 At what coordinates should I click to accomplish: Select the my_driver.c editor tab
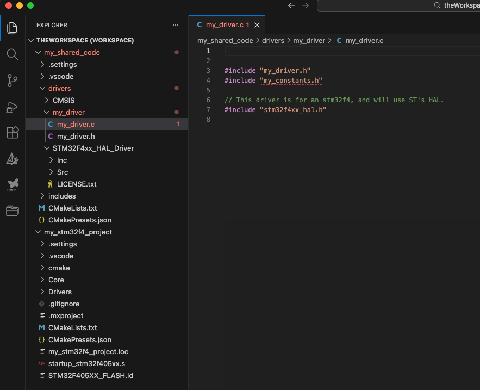pyautogui.click(x=223, y=25)
